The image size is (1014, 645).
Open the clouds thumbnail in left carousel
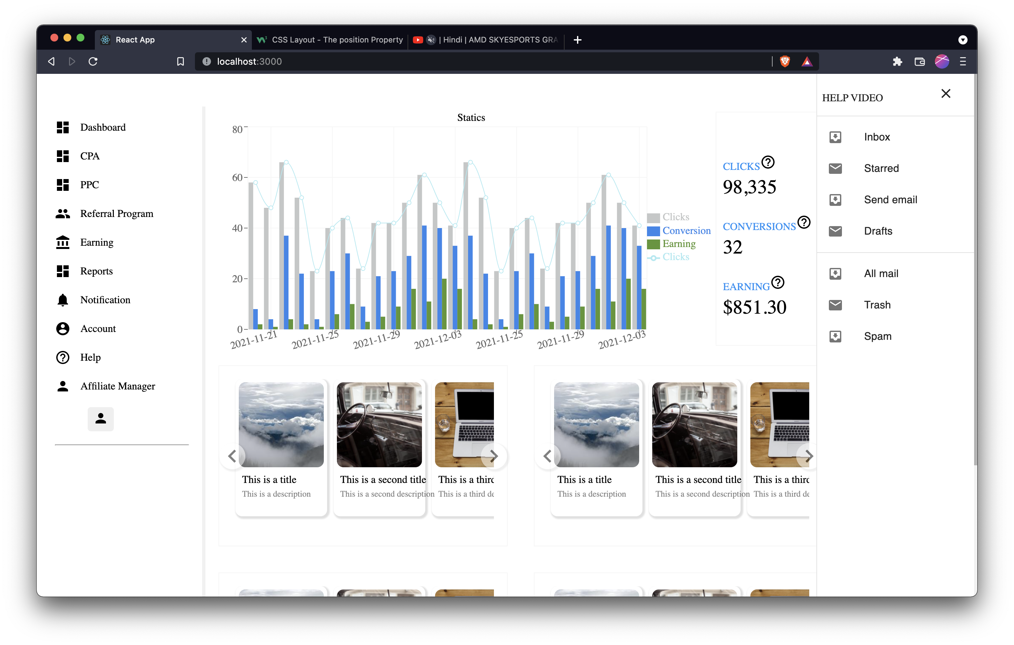[x=281, y=424]
